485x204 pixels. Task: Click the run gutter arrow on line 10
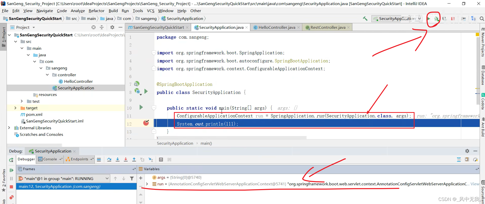coord(141,107)
